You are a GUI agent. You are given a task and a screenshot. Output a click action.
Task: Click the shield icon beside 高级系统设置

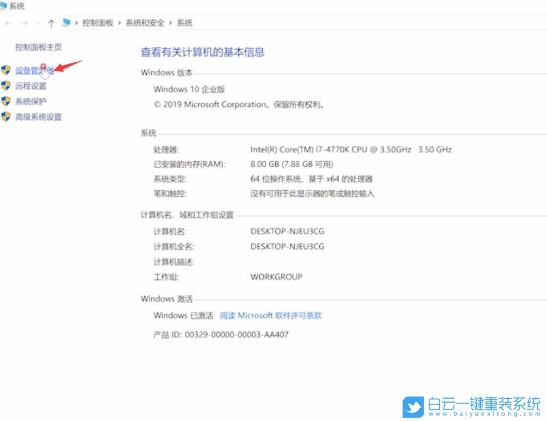pos(7,117)
